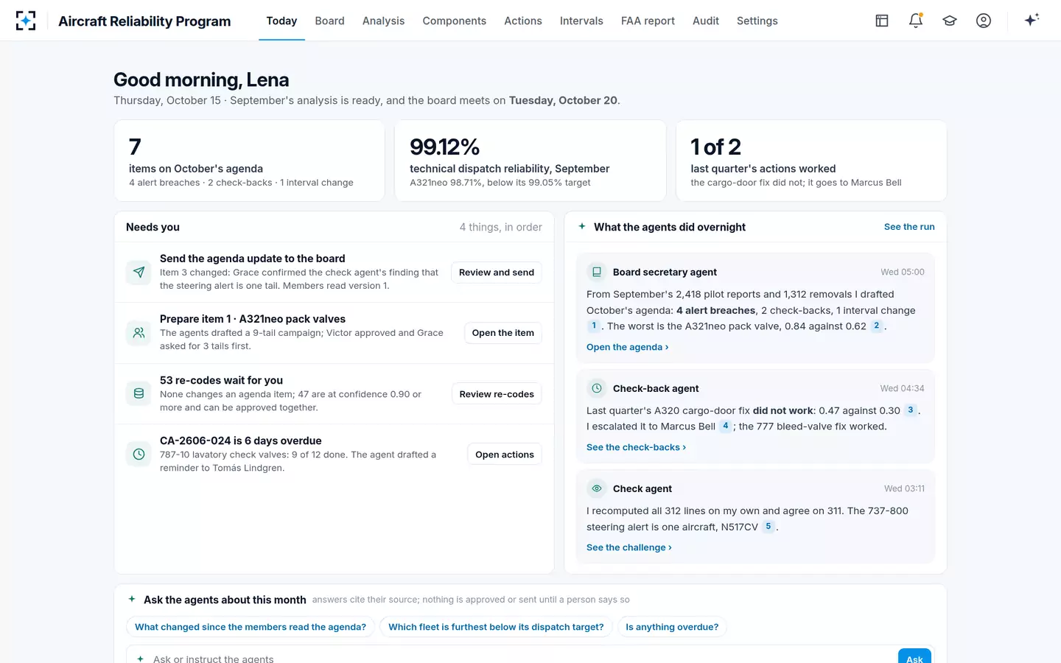Click the people icon beside Prepare item 1

139,333
